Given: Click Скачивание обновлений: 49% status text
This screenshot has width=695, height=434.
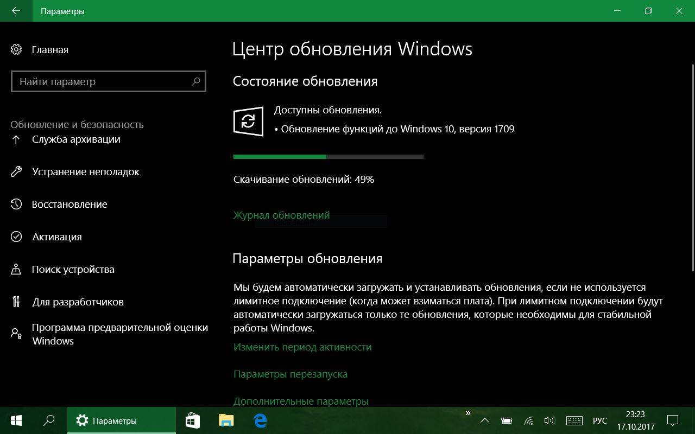Looking at the screenshot, I should tap(304, 180).
